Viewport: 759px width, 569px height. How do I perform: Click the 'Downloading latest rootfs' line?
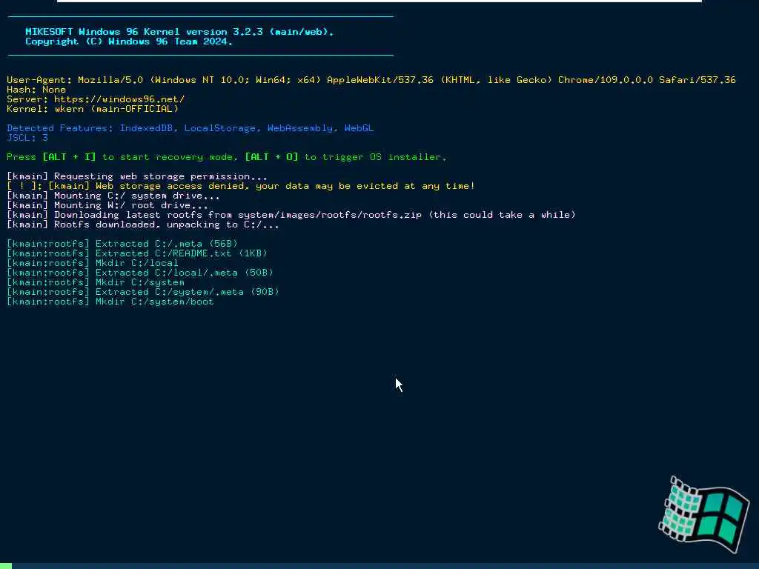click(x=291, y=215)
